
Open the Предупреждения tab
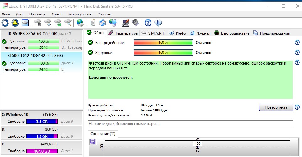pos(272,33)
